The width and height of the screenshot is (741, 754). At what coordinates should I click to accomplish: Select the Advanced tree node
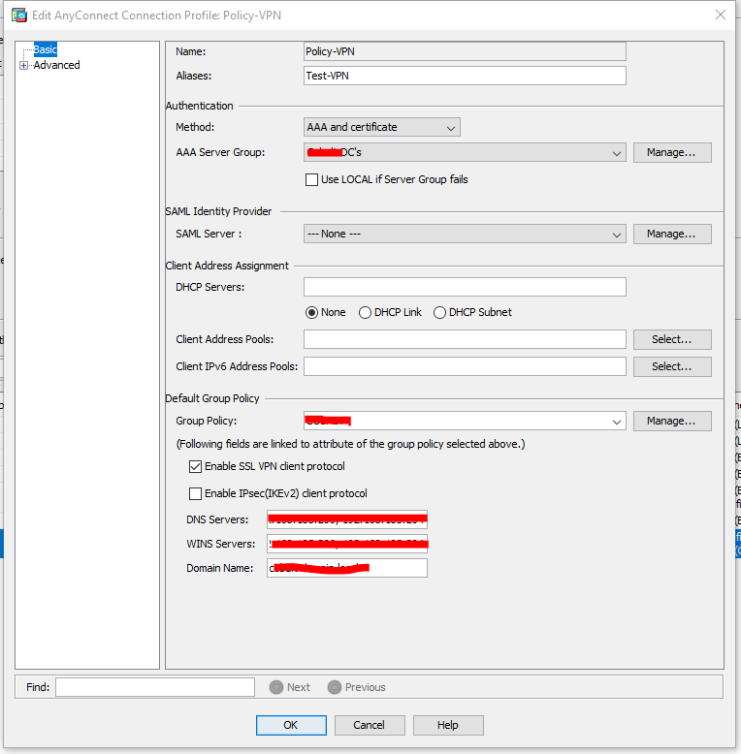point(57,65)
